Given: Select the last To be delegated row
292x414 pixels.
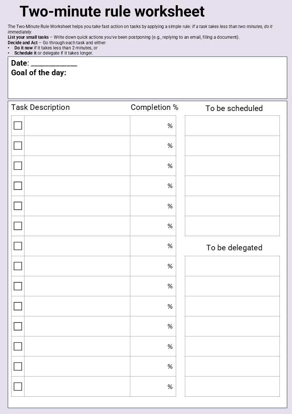Looking at the screenshot, I should point(232,386).
